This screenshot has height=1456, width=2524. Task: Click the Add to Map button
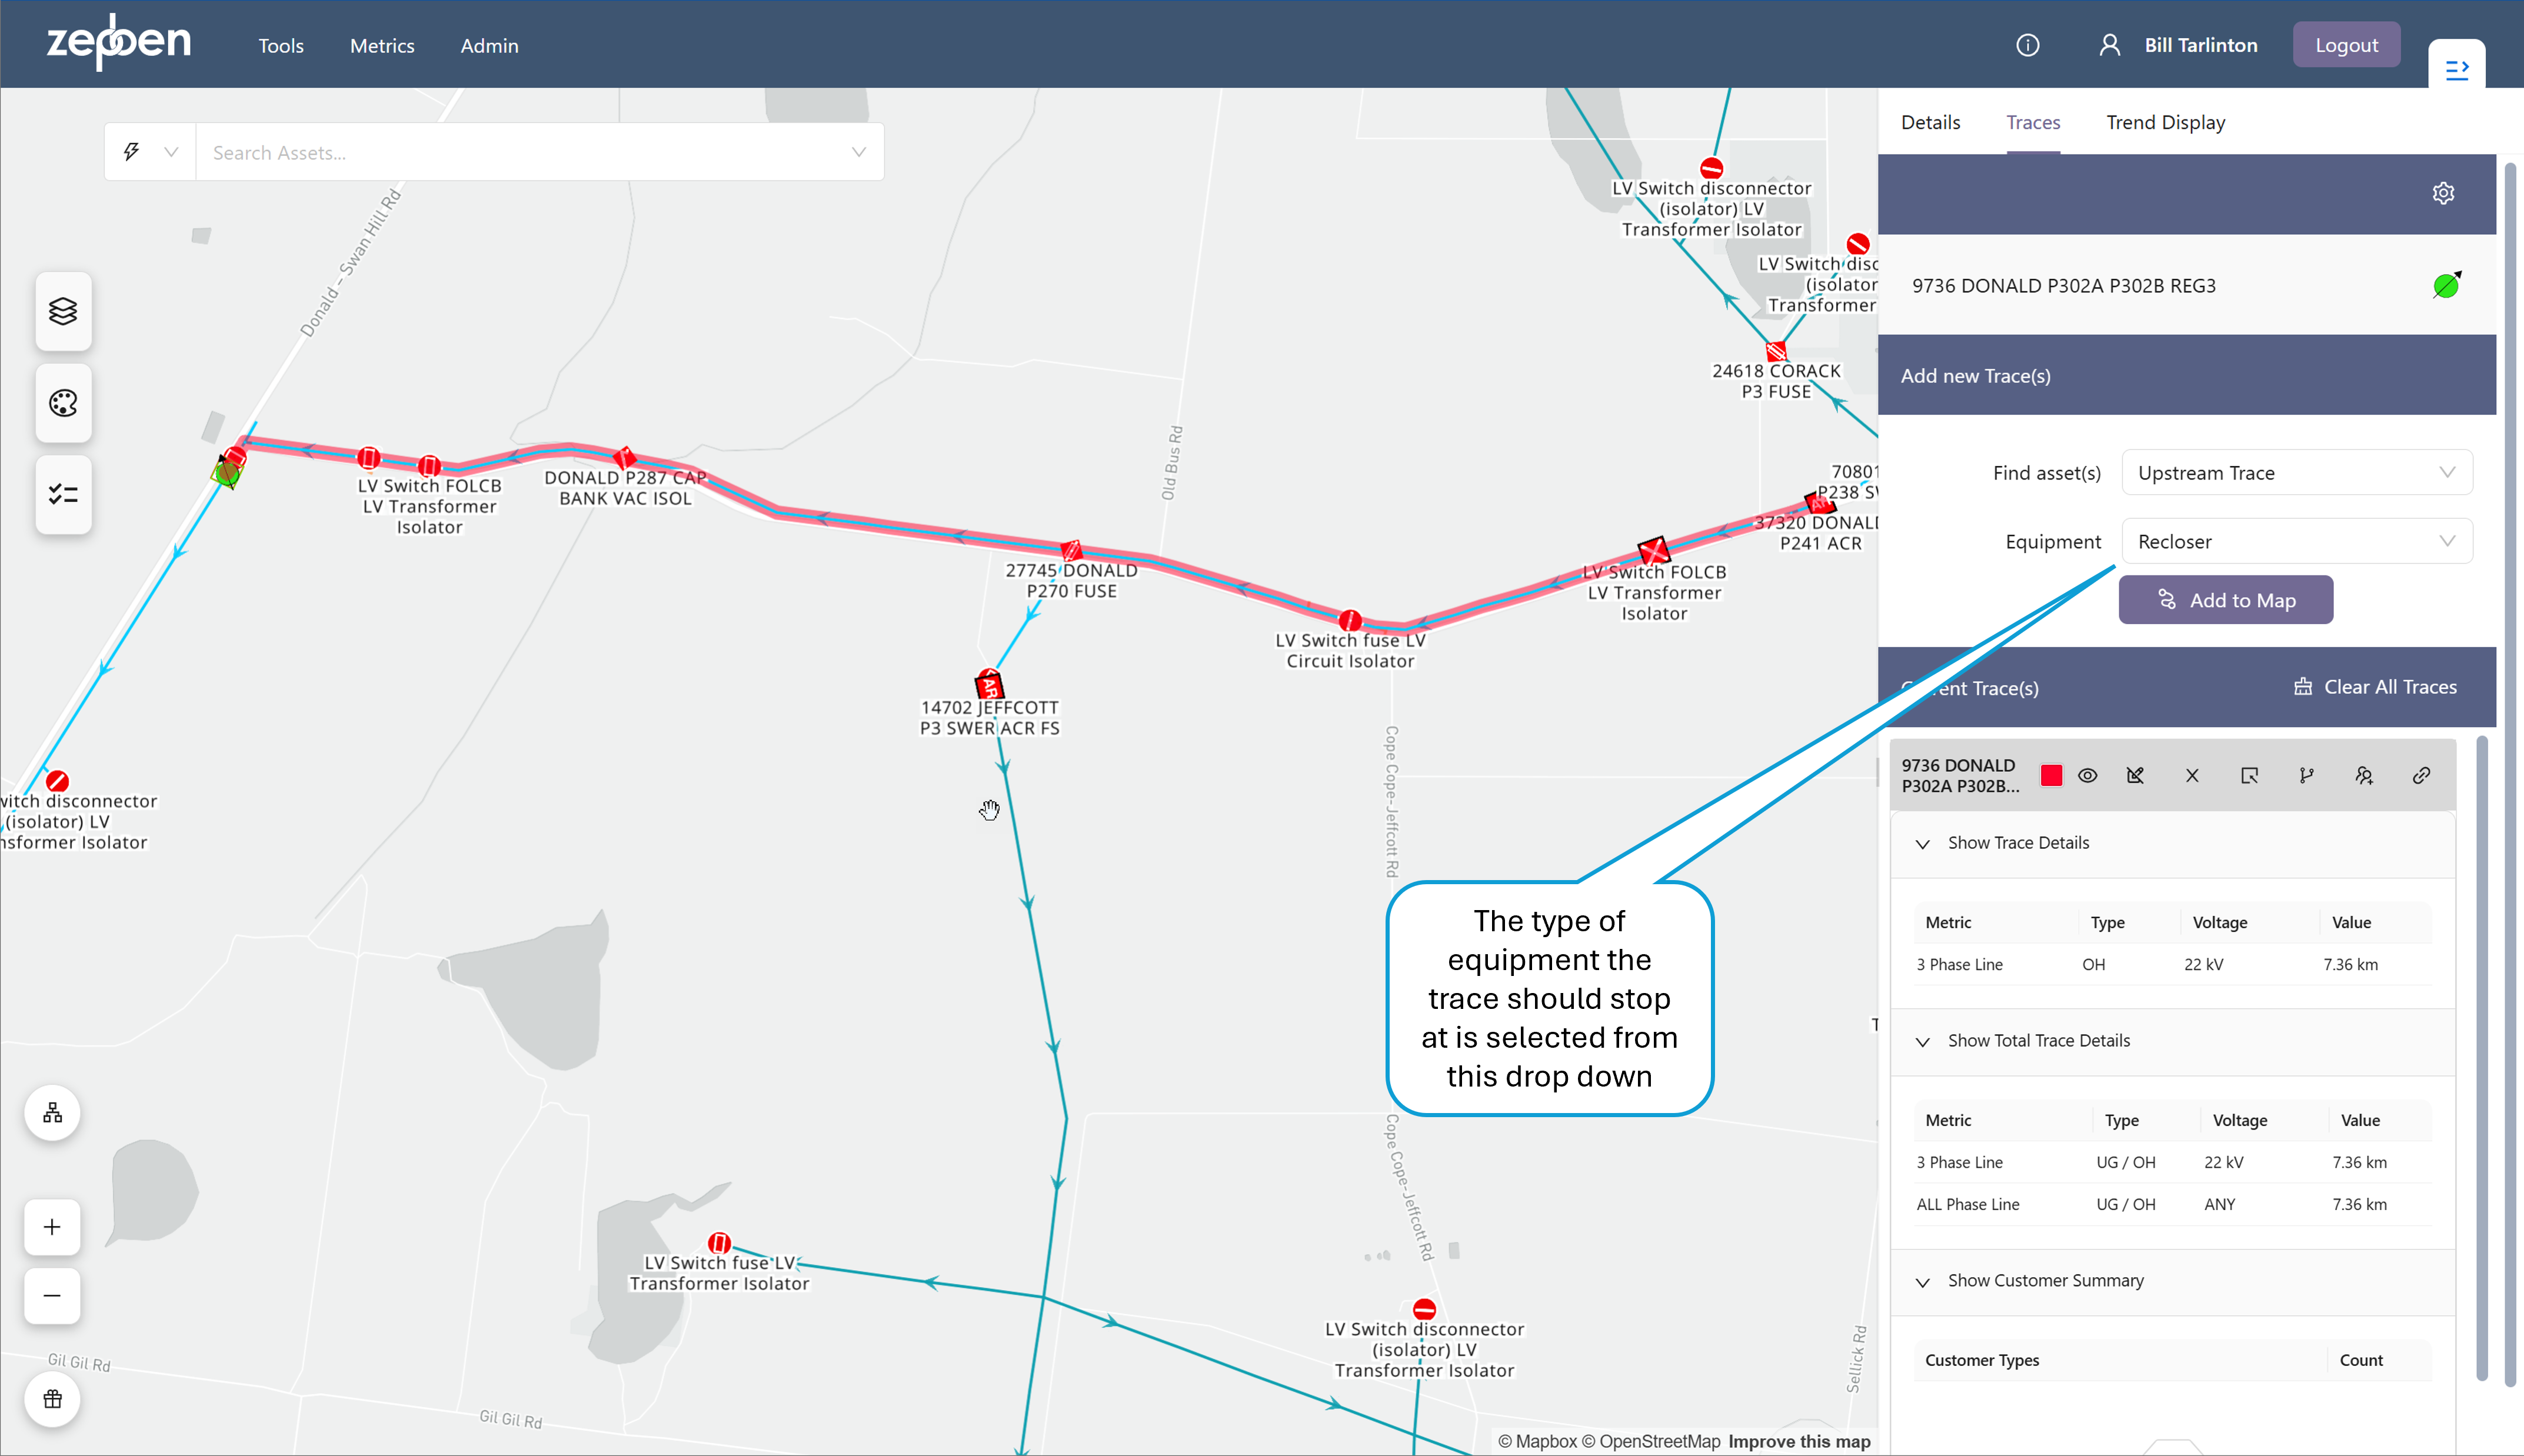tap(2225, 599)
